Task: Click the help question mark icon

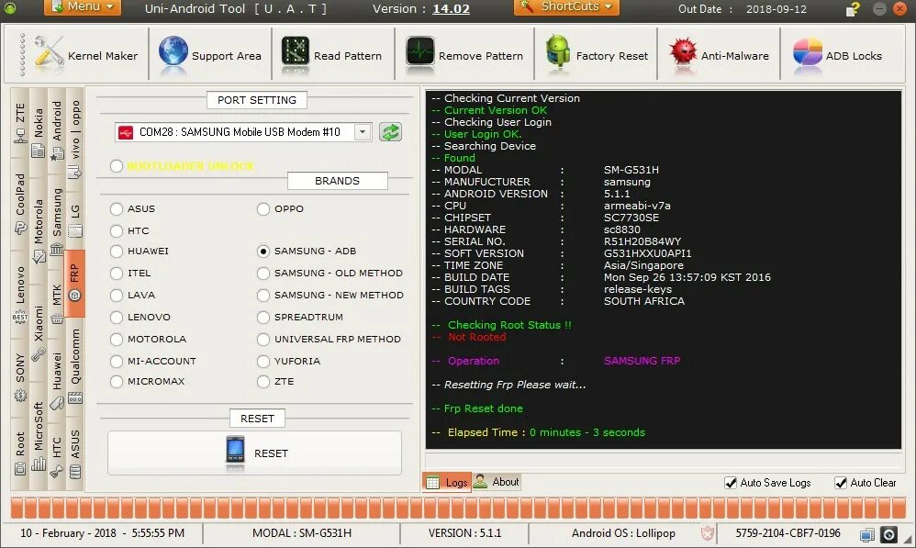Action: 853,9
